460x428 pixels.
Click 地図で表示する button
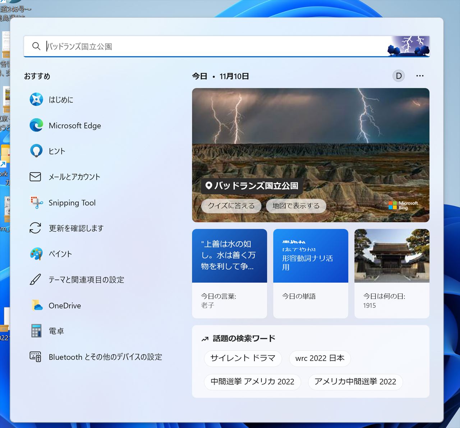(x=296, y=206)
